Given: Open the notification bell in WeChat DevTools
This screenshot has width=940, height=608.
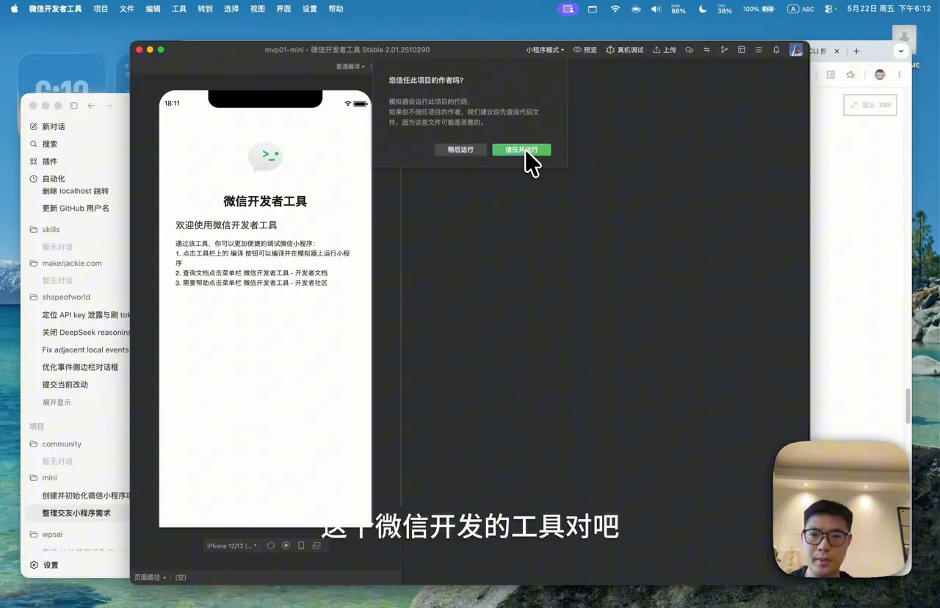Looking at the screenshot, I should [x=776, y=50].
